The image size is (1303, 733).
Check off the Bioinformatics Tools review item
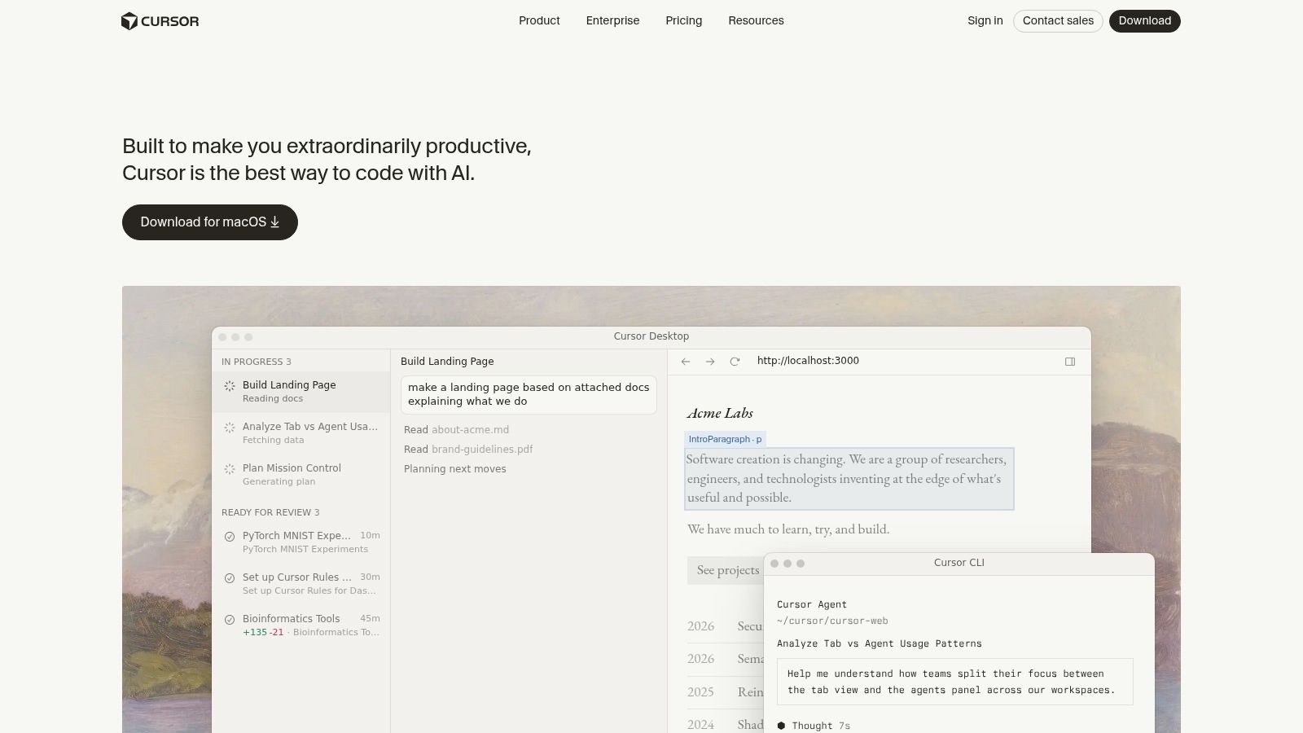(x=230, y=619)
